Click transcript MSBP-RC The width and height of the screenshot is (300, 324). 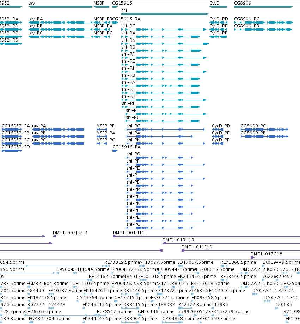(x=103, y=33)
